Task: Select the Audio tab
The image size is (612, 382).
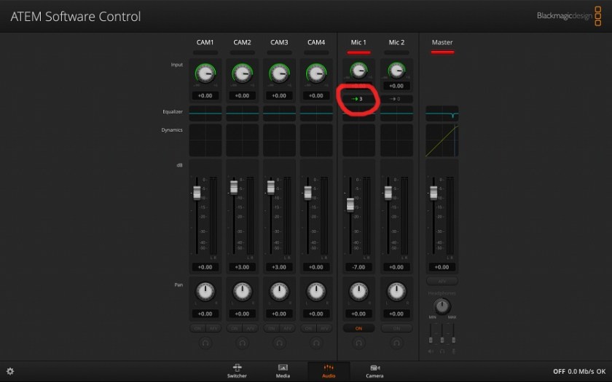Action: pyautogui.click(x=329, y=371)
